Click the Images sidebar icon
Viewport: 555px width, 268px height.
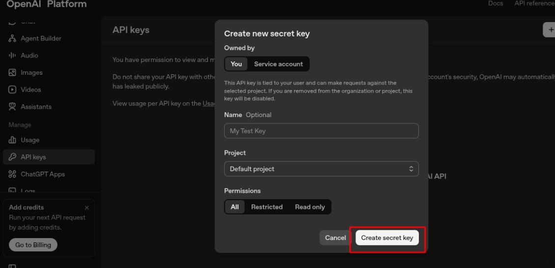click(x=12, y=73)
